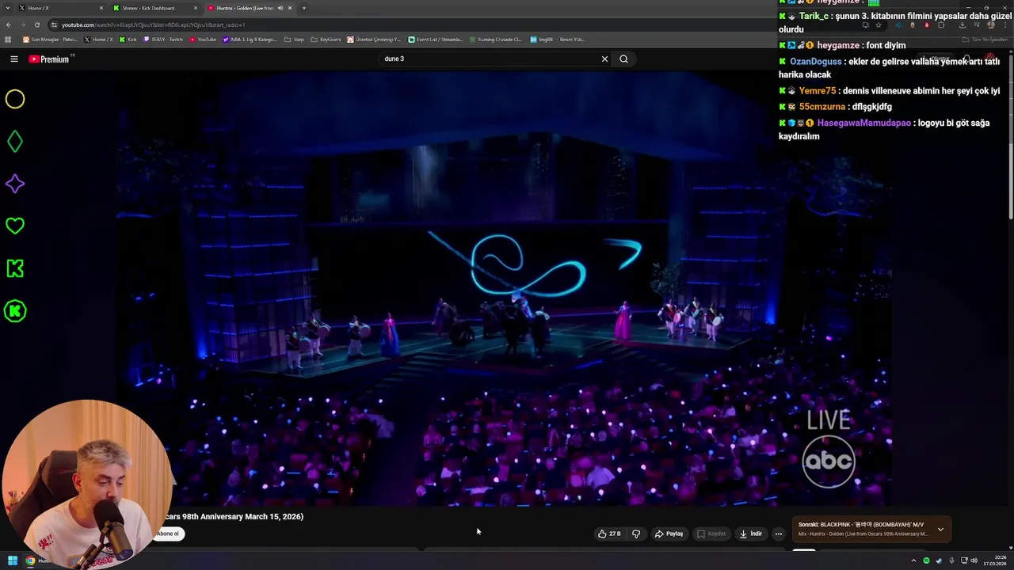Viewport: 1014px width, 570px height.
Task: Go to YouTube Premium home logo
Action: (51, 59)
